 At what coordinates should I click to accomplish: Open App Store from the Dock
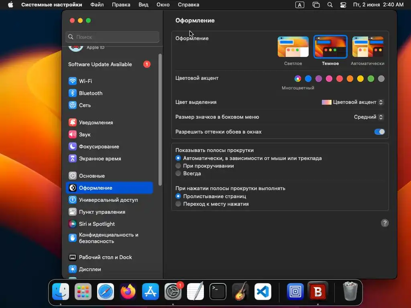click(x=151, y=292)
